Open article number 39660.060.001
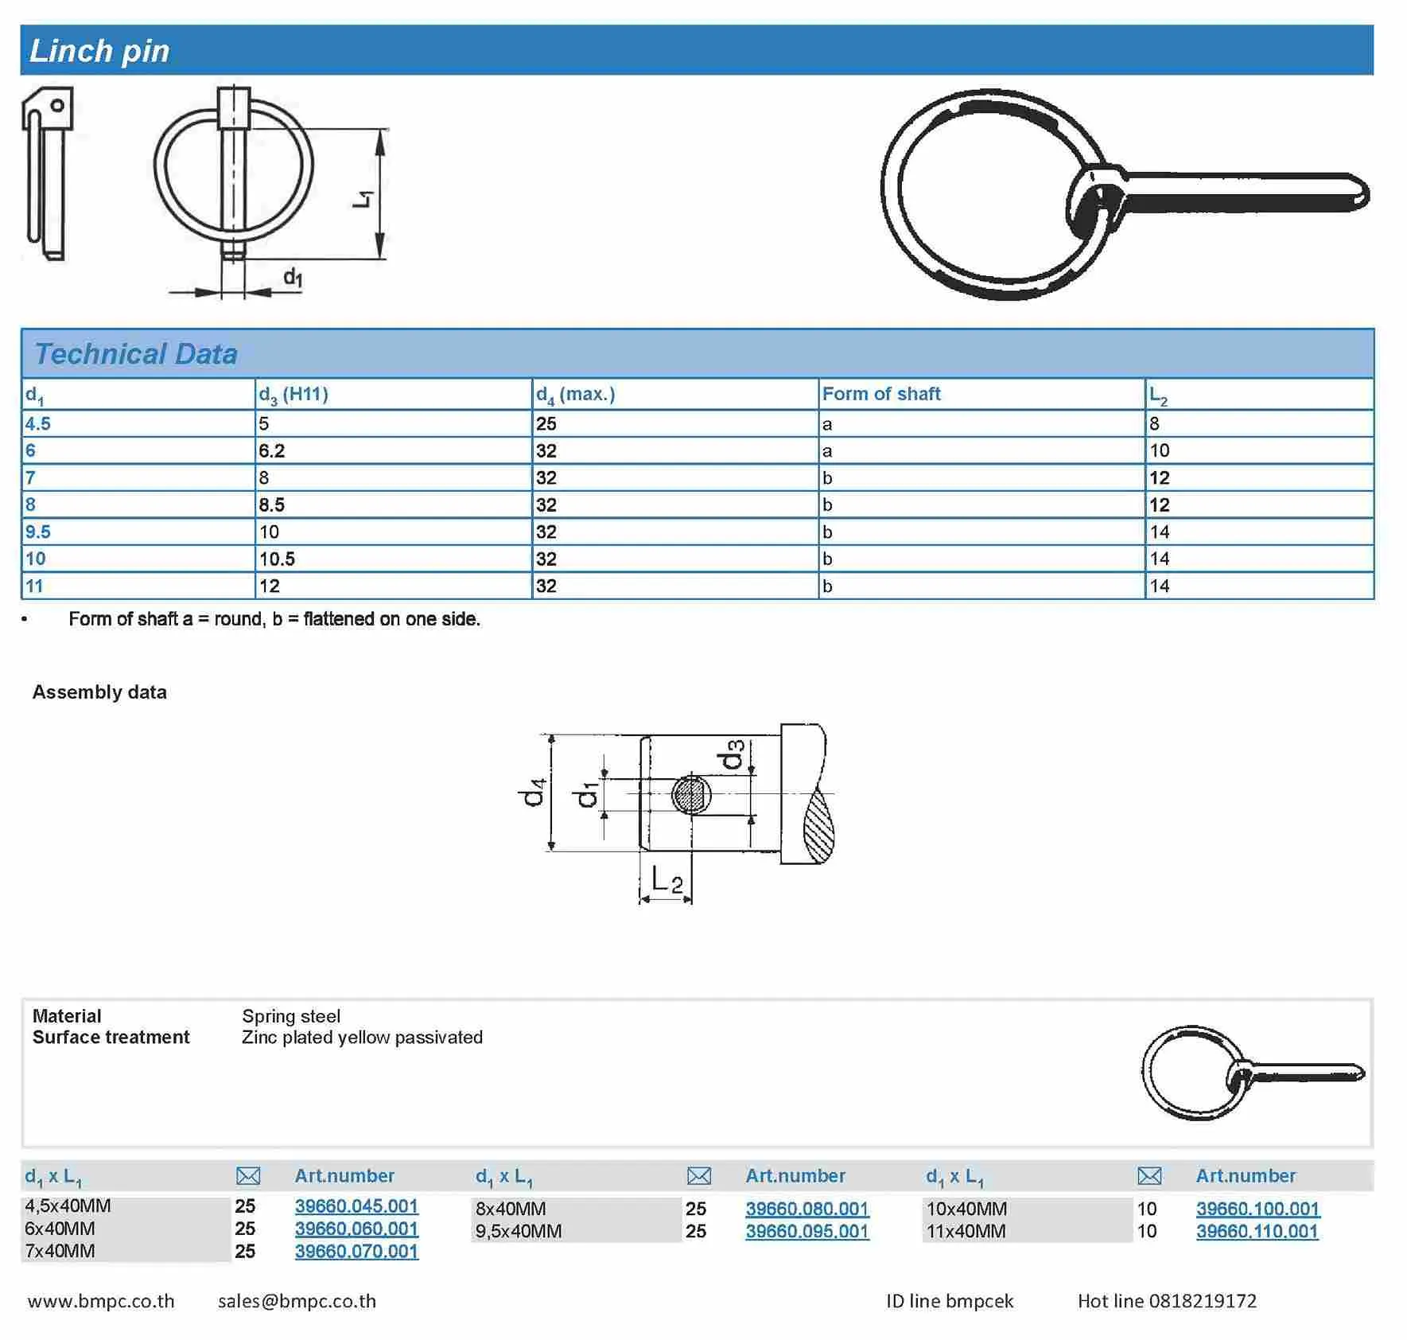The image size is (1407, 1340). [x=356, y=1229]
